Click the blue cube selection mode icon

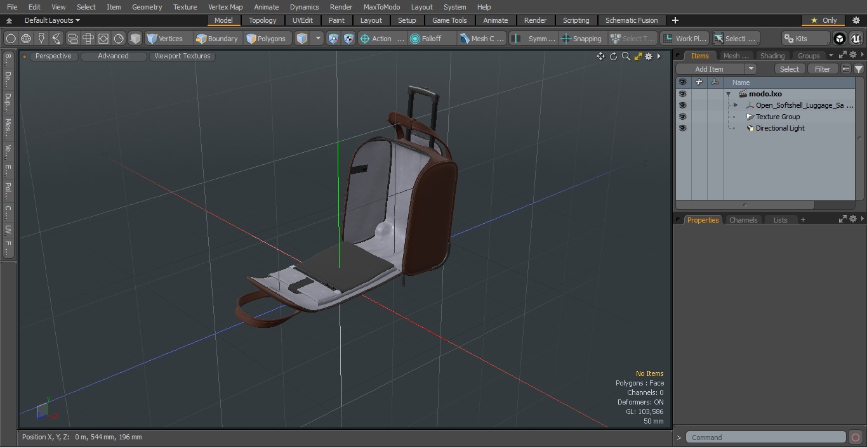pyautogui.click(x=302, y=39)
